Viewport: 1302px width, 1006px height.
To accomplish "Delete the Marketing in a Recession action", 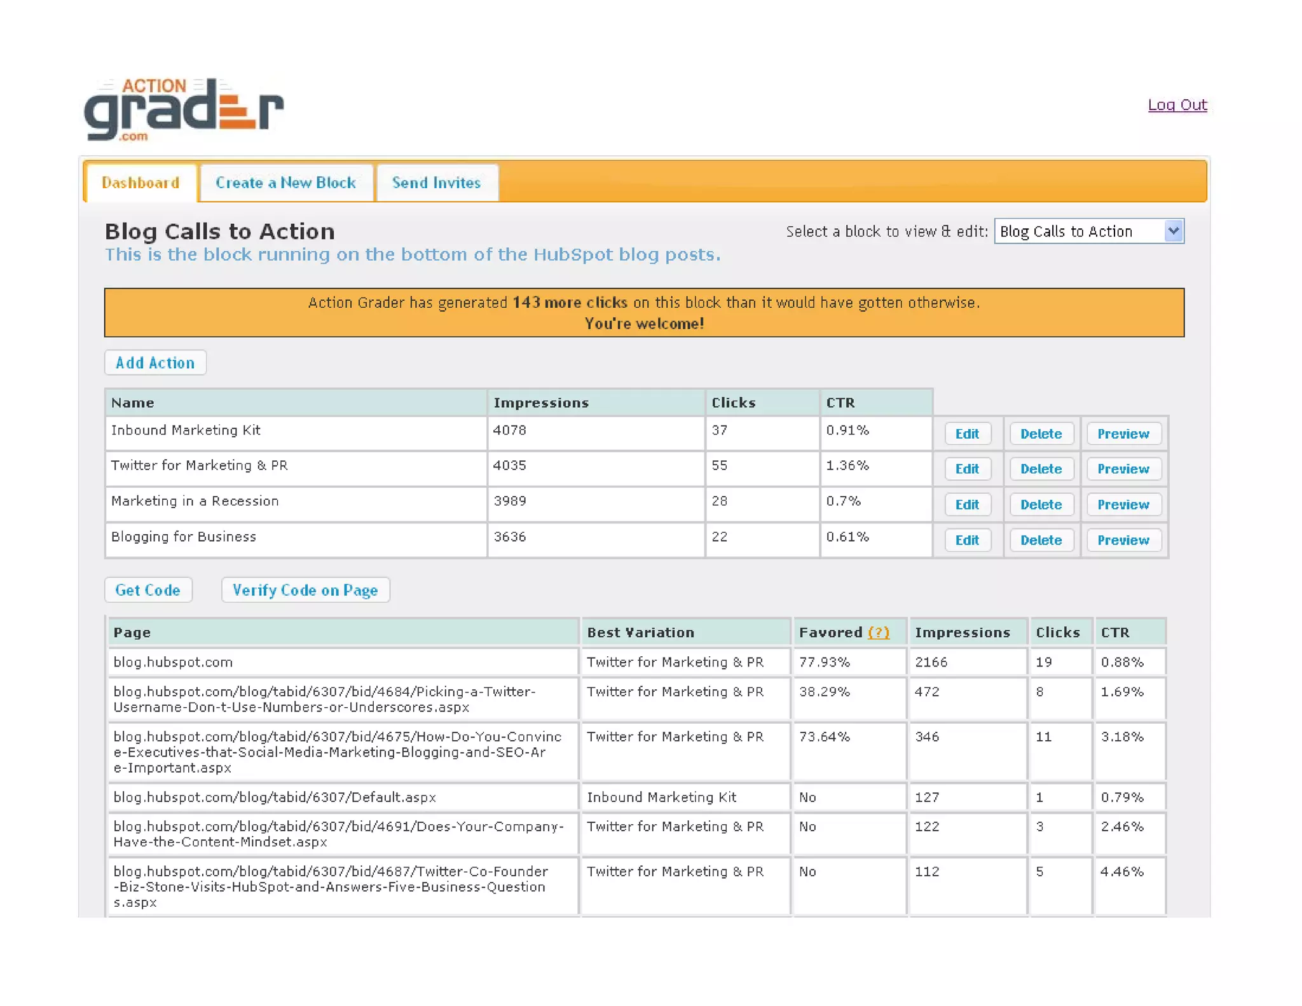I will click(x=1040, y=505).
